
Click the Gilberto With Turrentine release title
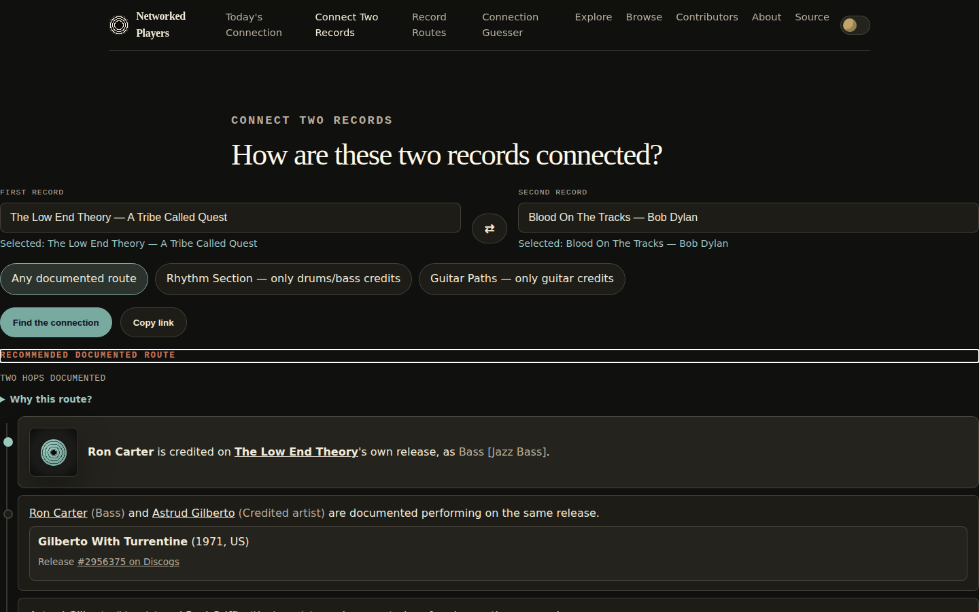click(x=113, y=542)
